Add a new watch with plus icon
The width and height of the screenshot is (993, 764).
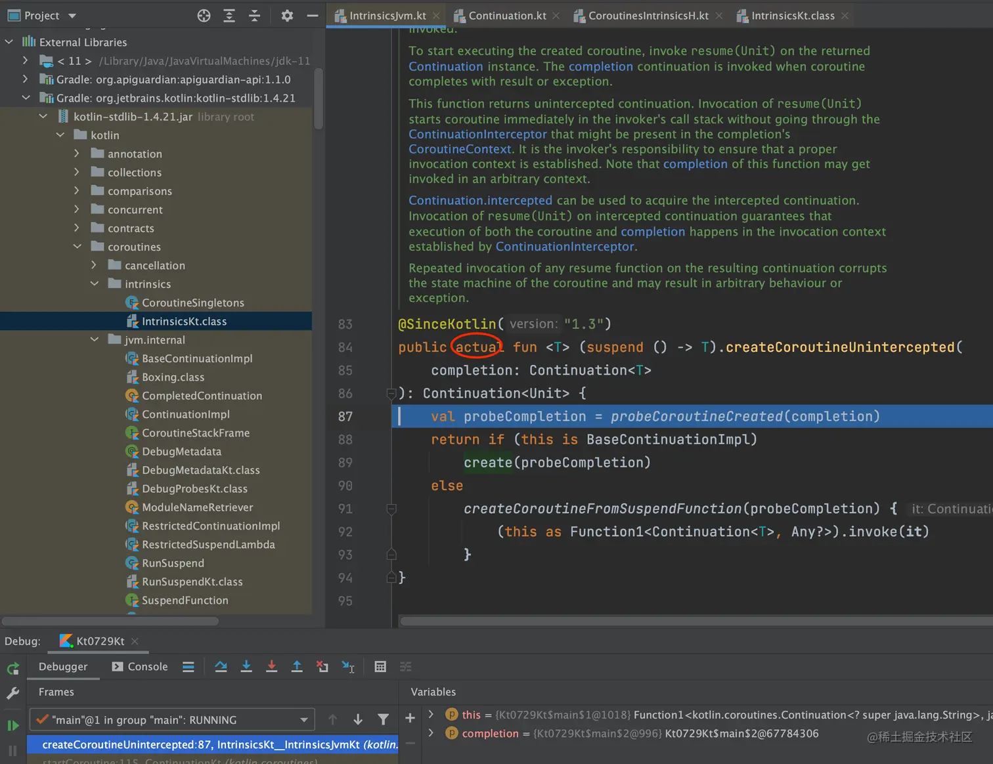point(410,718)
